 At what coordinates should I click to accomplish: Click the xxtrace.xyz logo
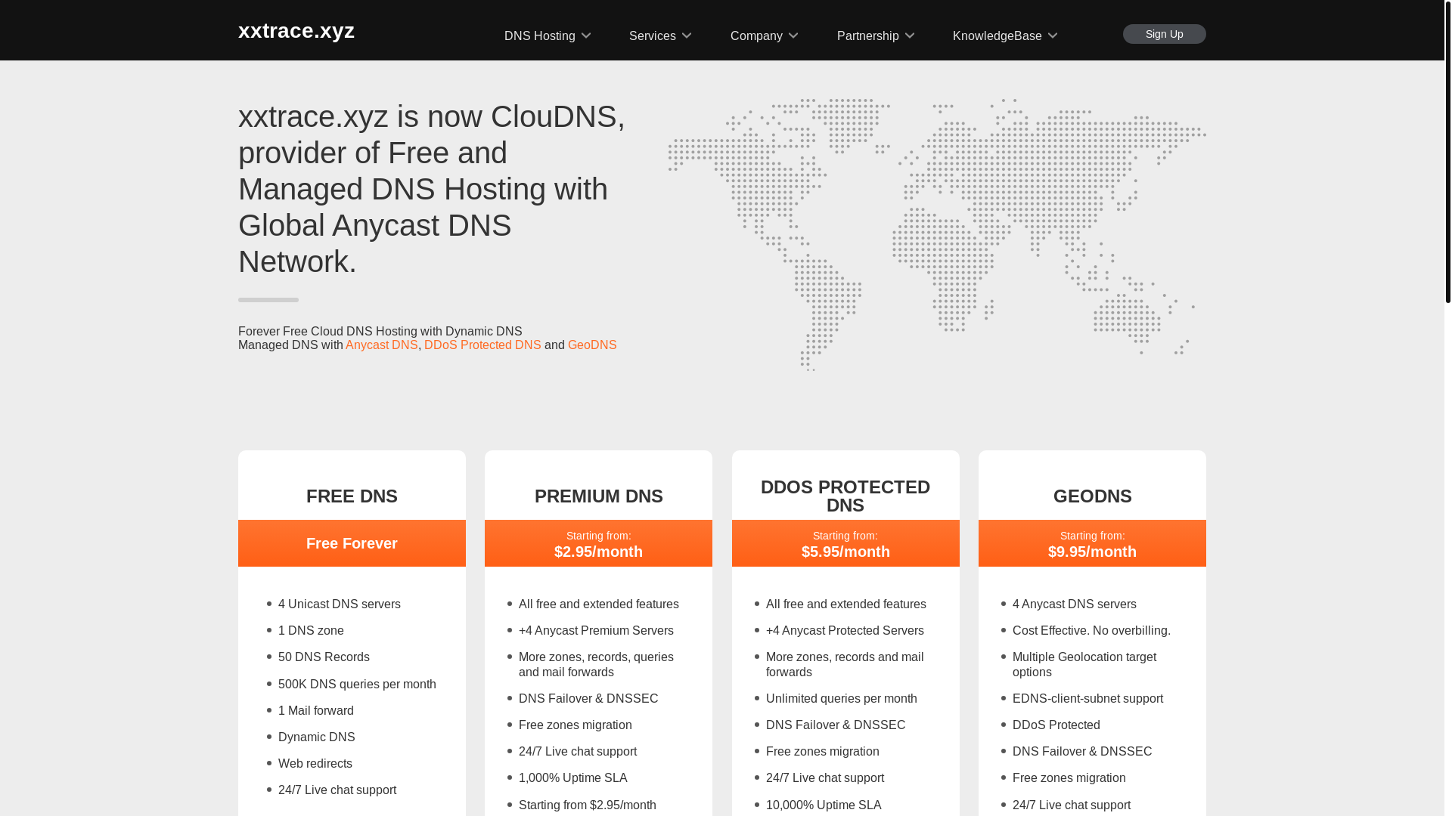(296, 30)
